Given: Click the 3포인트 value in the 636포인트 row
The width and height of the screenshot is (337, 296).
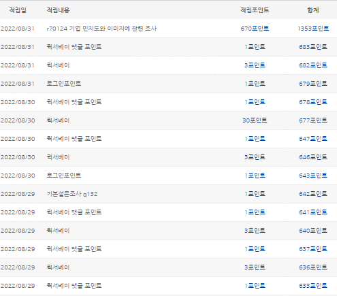Looking at the screenshot, I should click(255, 267).
